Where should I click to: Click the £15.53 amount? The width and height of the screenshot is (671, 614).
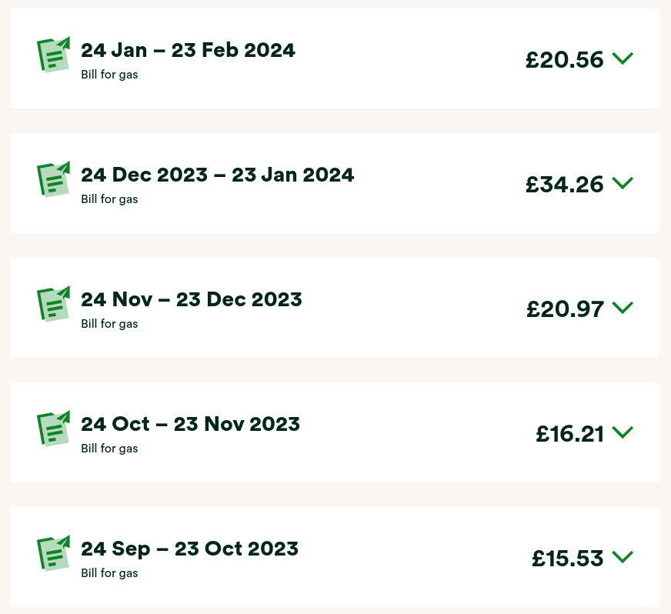tap(567, 559)
